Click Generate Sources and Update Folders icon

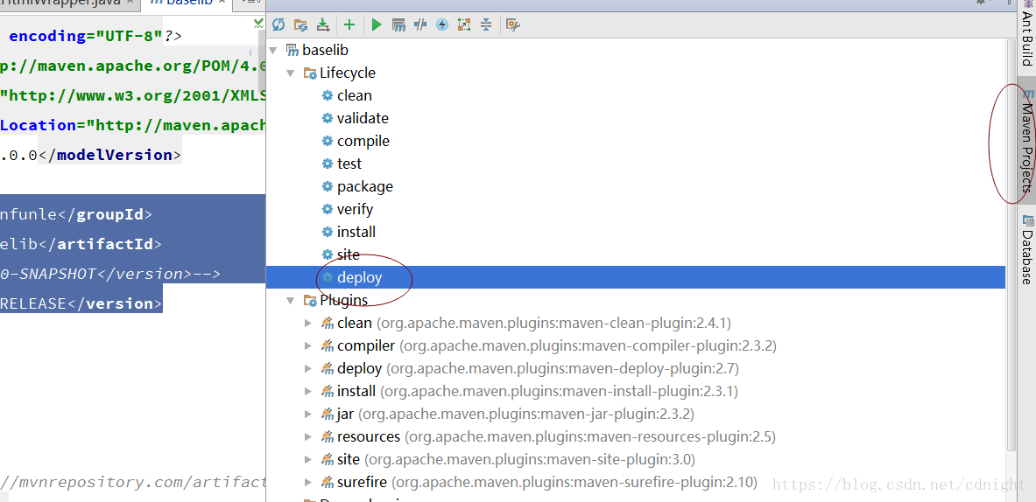pos(300,25)
